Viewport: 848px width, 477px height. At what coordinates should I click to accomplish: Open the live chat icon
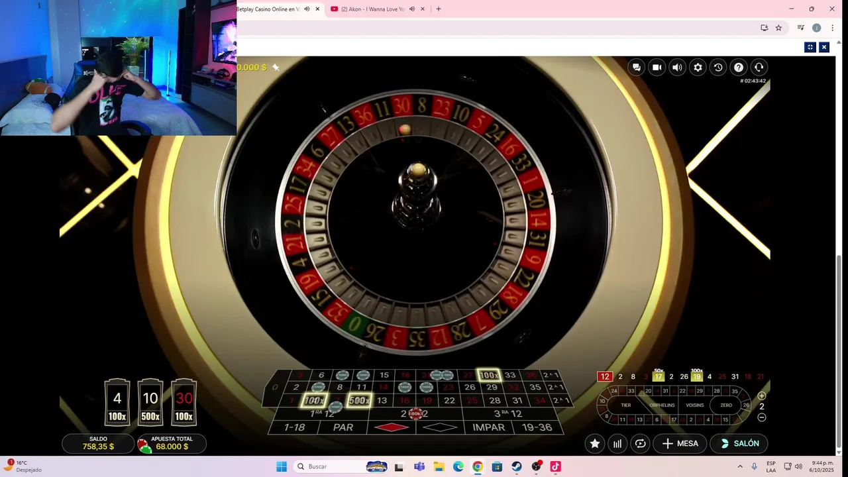(x=637, y=67)
